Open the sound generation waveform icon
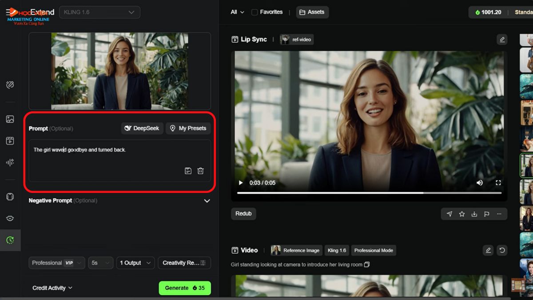Viewport: 533px width, 300px height. (10, 163)
